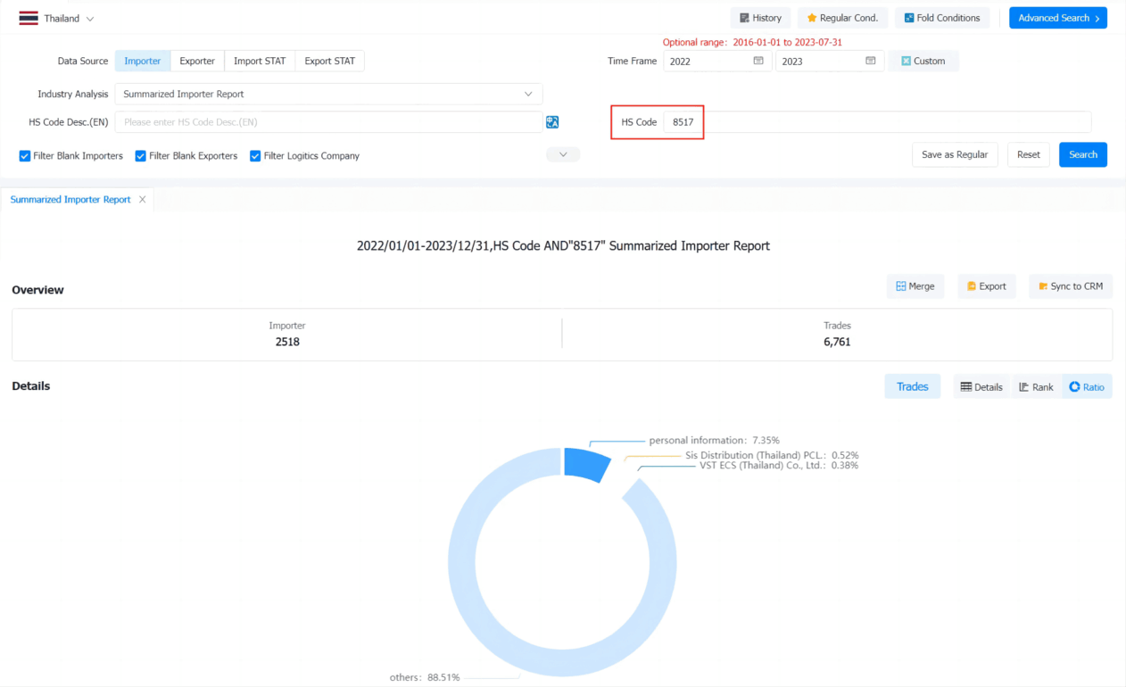1126x687 pixels.
Task: Click the translate icon beside HS Code Desc field
Action: point(552,122)
